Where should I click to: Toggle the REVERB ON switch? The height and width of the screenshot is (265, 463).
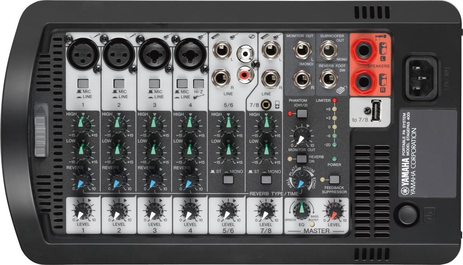coord(302,158)
